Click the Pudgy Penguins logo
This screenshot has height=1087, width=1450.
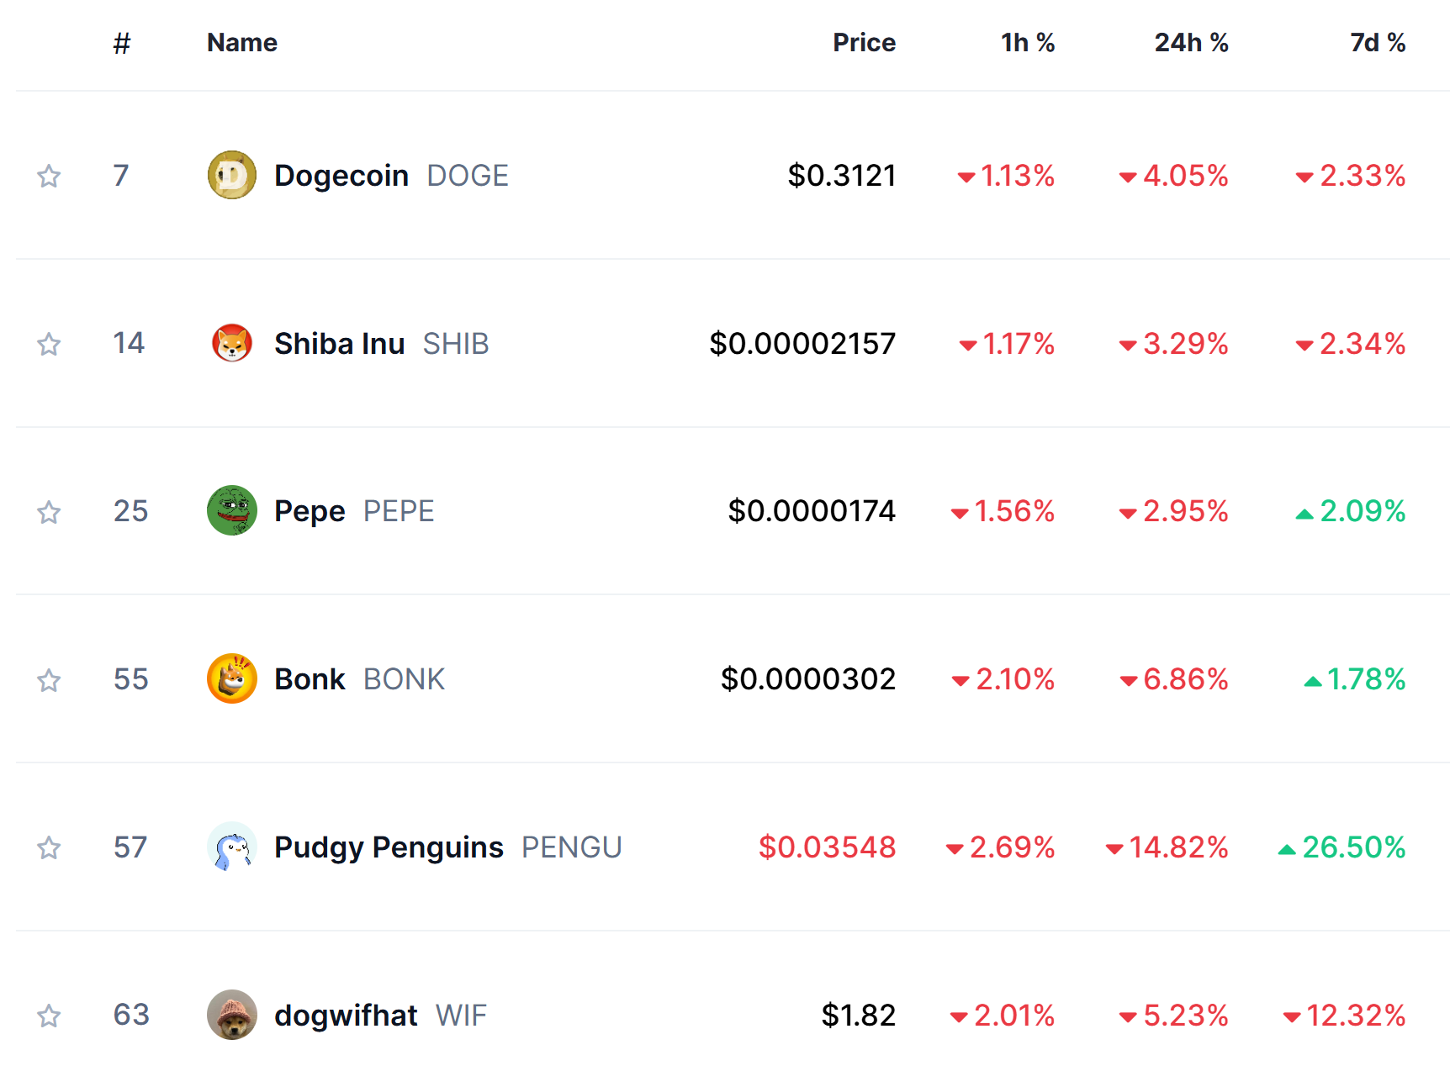[231, 847]
